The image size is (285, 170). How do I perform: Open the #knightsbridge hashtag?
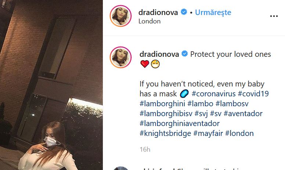[x=165, y=133]
